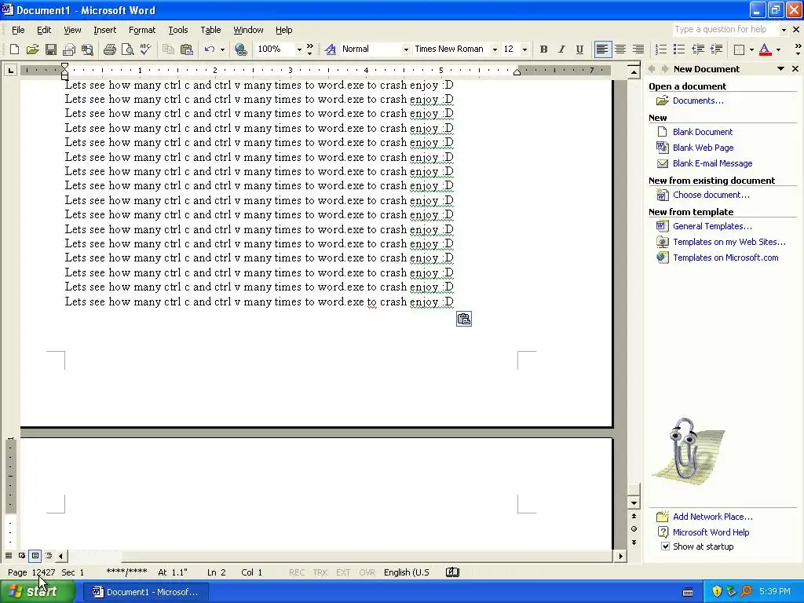Open the font size dropdown
Viewport: 804px width, 603px height.
(x=524, y=49)
